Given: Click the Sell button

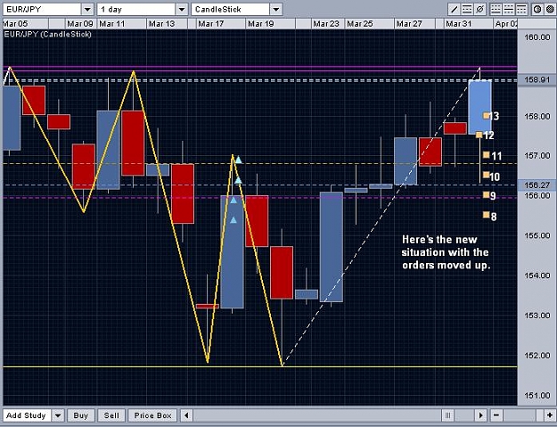Looking at the screenshot, I should coord(111,415).
